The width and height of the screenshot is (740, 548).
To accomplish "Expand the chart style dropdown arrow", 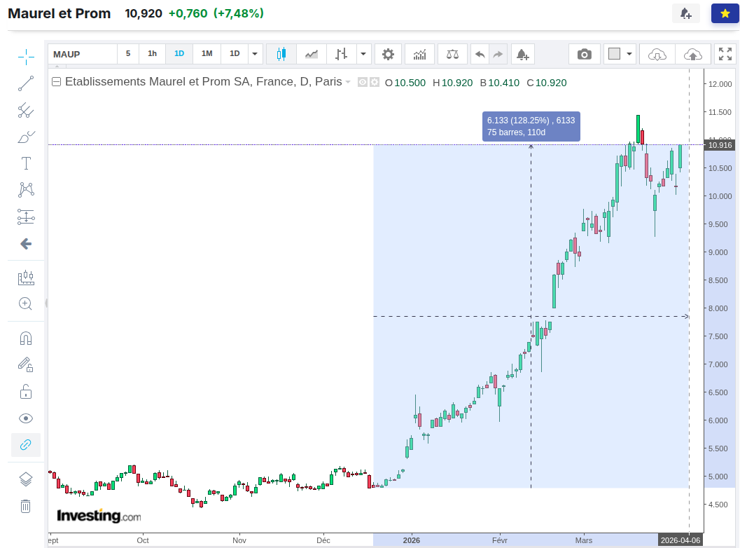I will tap(363, 55).
